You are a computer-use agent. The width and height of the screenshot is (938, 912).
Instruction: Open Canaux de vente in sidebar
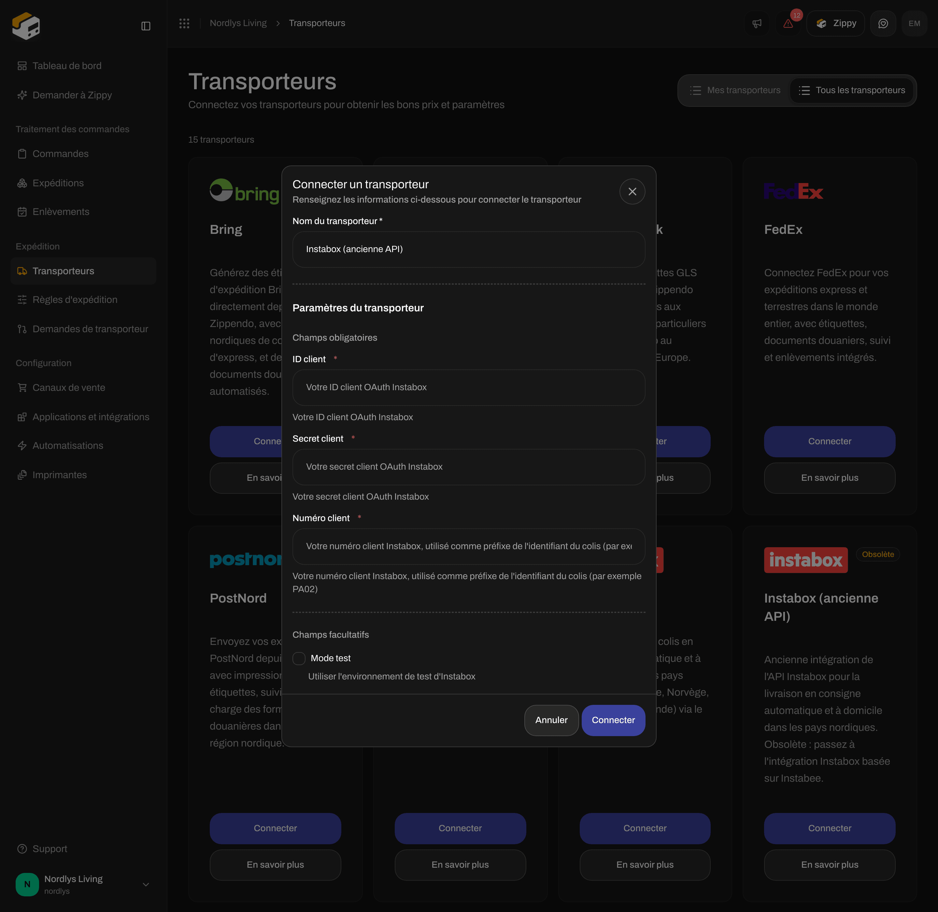pyautogui.click(x=83, y=388)
